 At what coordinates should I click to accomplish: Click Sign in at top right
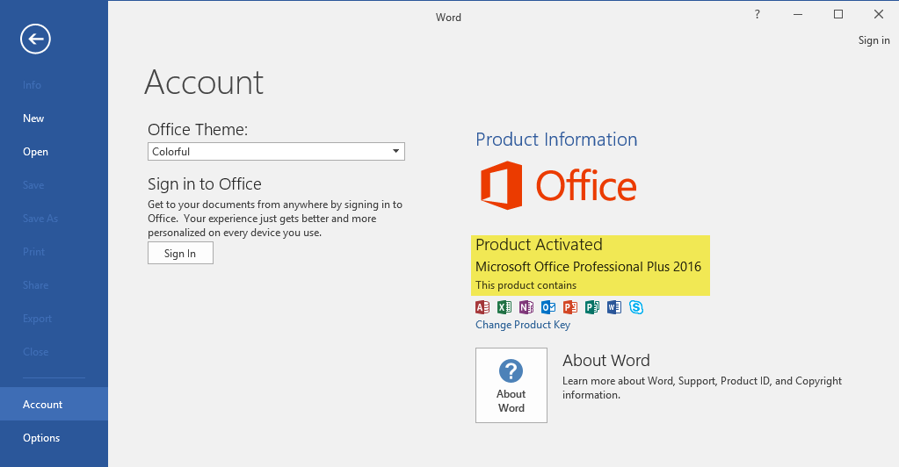pyautogui.click(x=874, y=40)
